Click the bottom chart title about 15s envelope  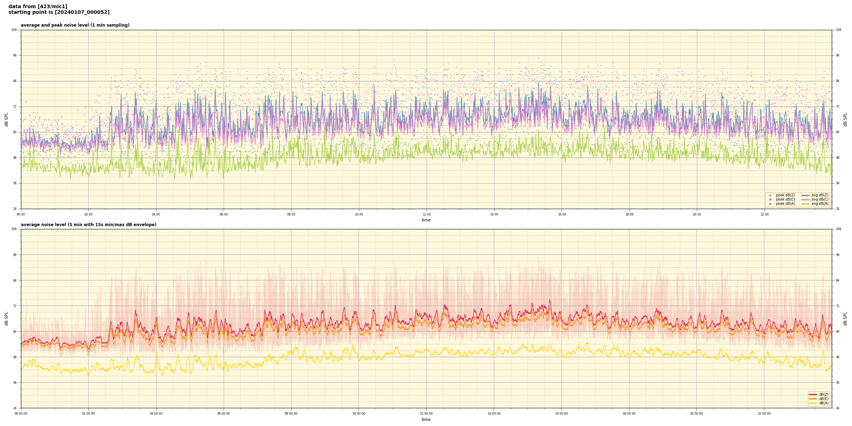pos(88,225)
